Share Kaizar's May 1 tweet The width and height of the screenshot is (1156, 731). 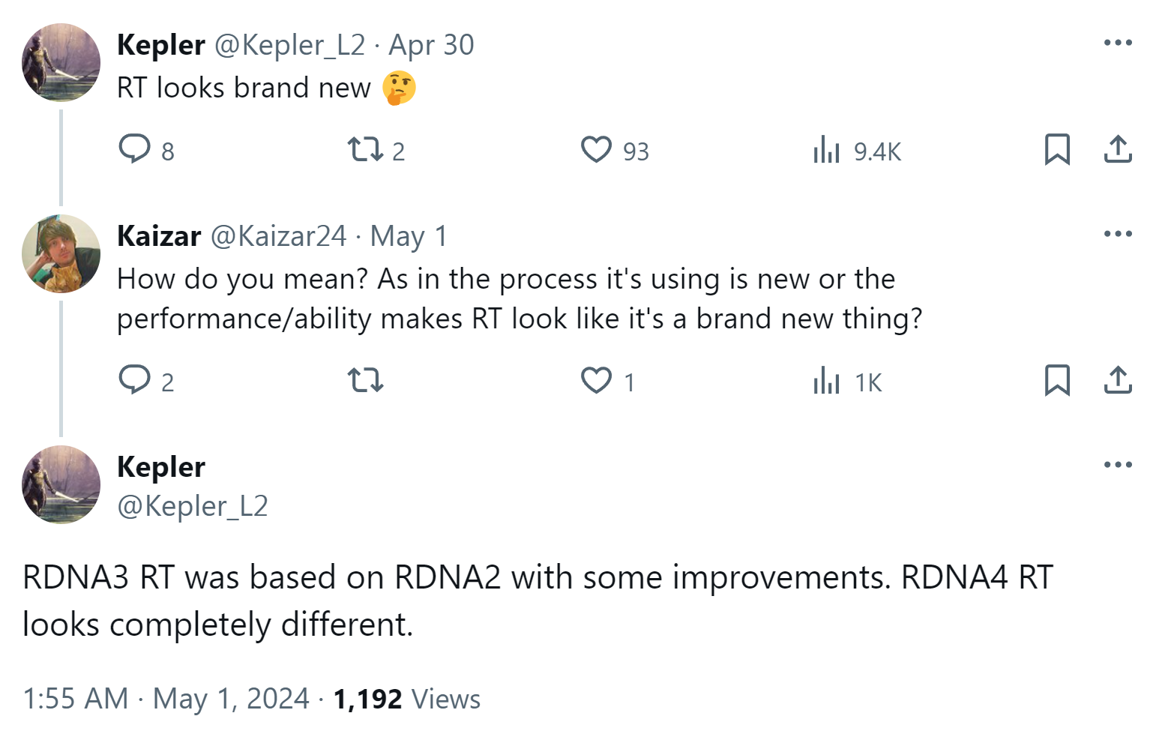click(x=1118, y=380)
